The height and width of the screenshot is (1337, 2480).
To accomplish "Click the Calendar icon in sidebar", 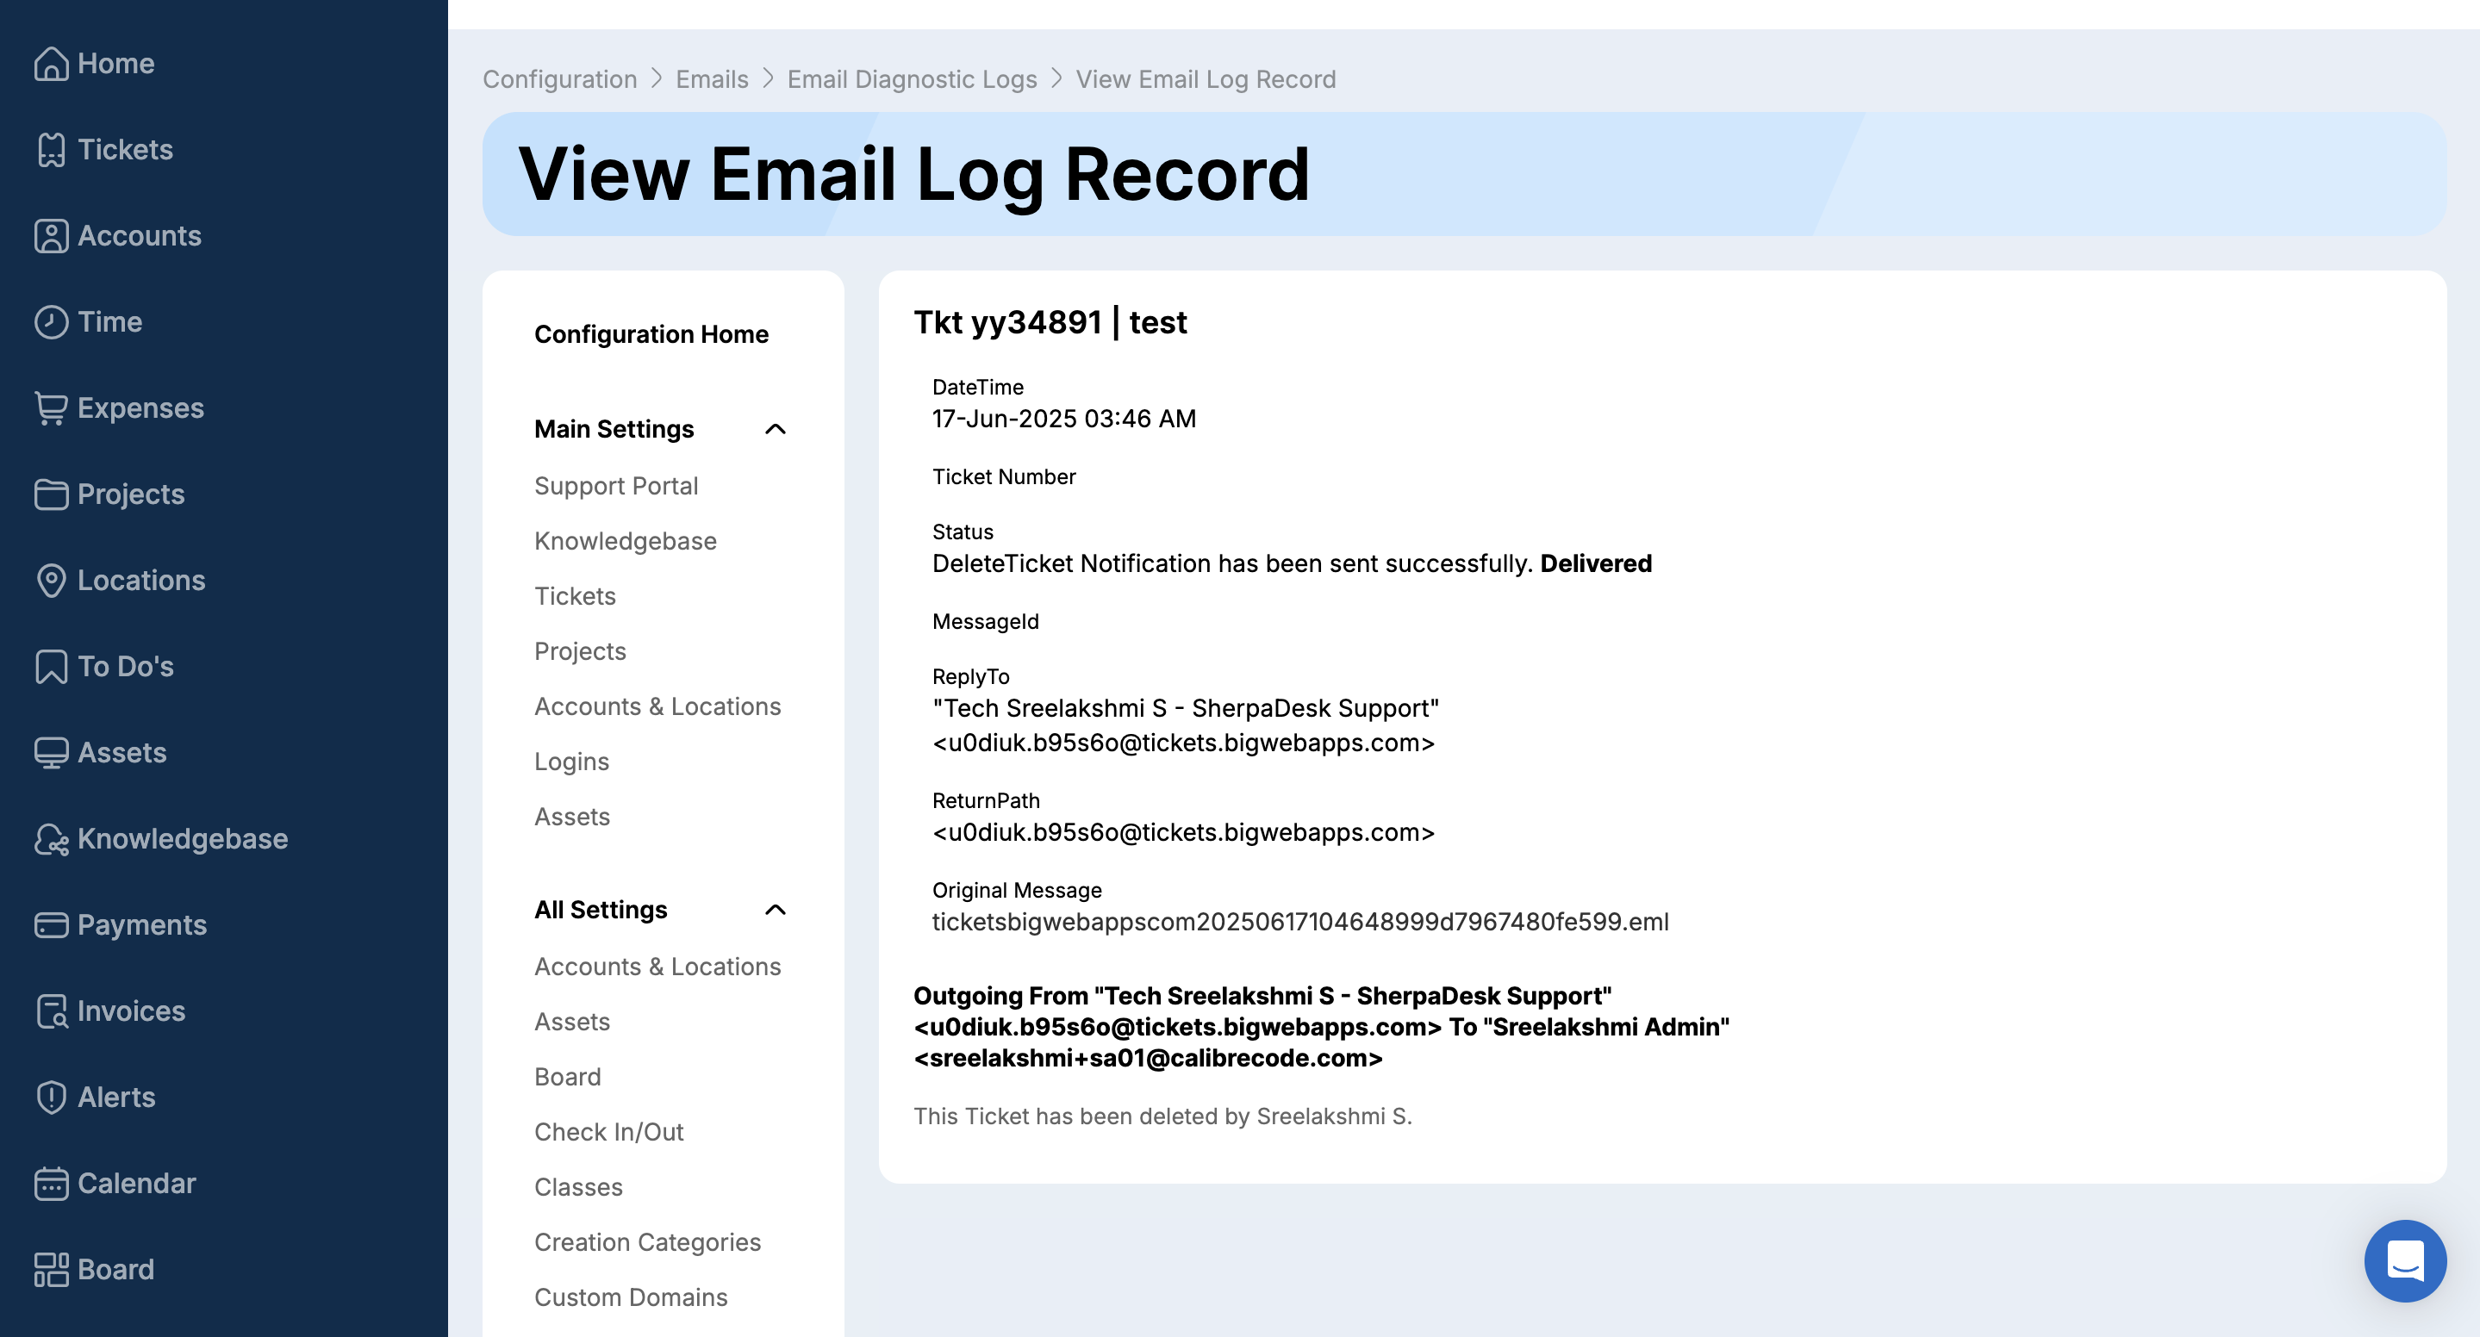I will [x=50, y=1184].
